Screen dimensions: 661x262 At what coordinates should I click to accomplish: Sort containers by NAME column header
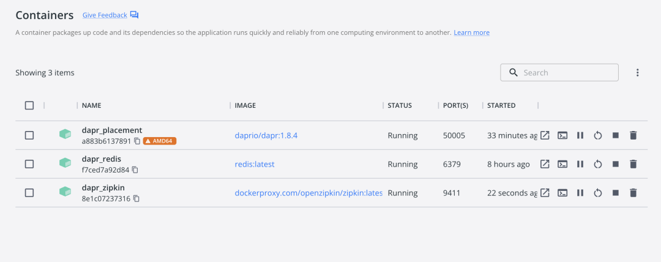pyautogui.click(x=91, y=105)
